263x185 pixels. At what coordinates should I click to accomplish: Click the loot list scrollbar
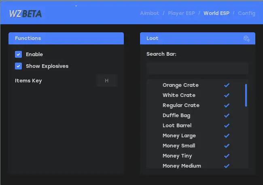[x=246, y=95]
